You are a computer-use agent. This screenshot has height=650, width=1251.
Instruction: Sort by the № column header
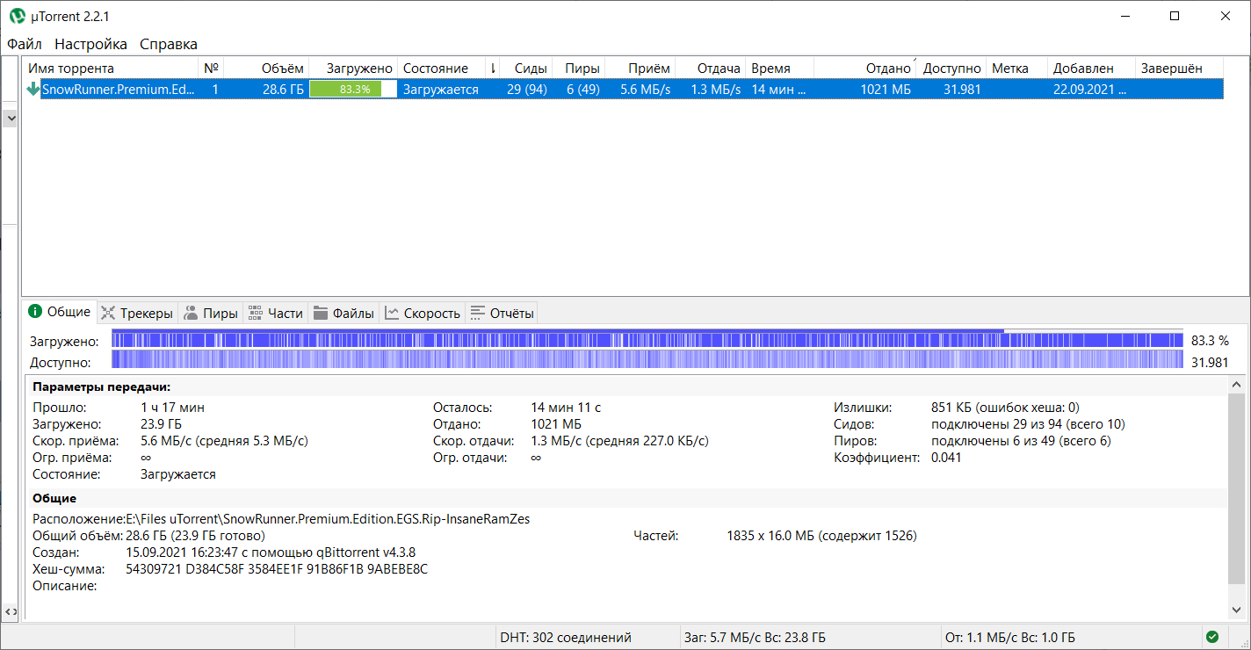point(211,69)
